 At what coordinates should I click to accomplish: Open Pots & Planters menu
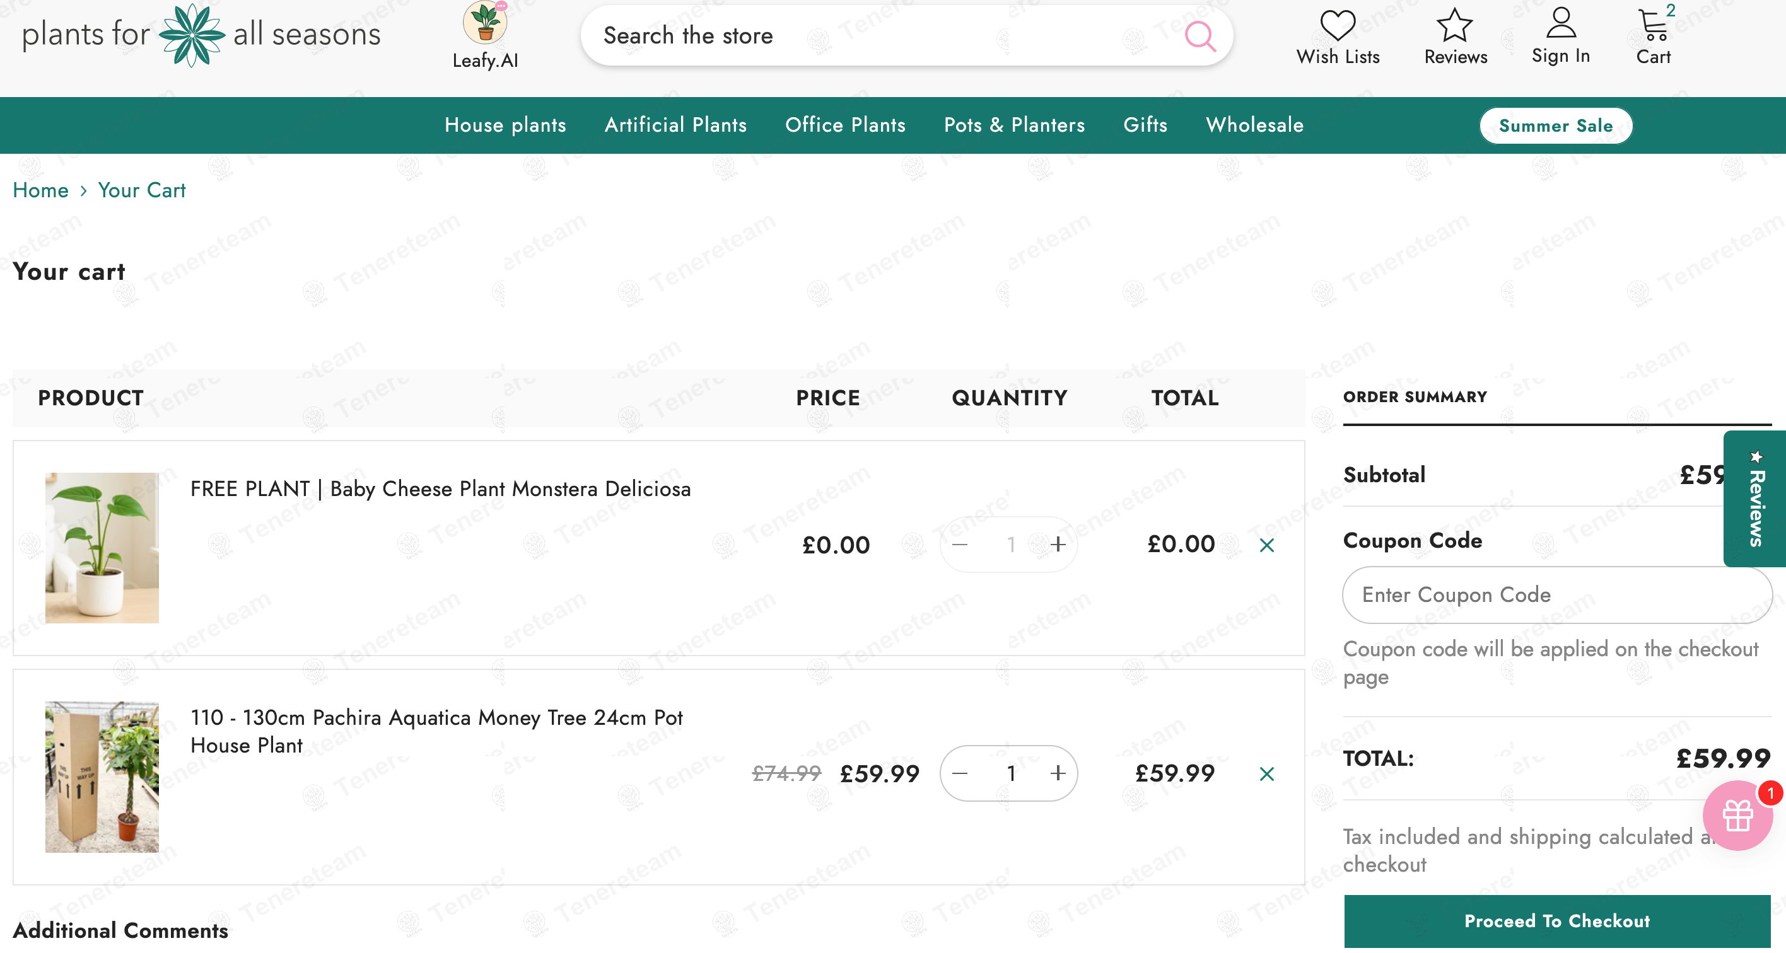pos(1013,125)
